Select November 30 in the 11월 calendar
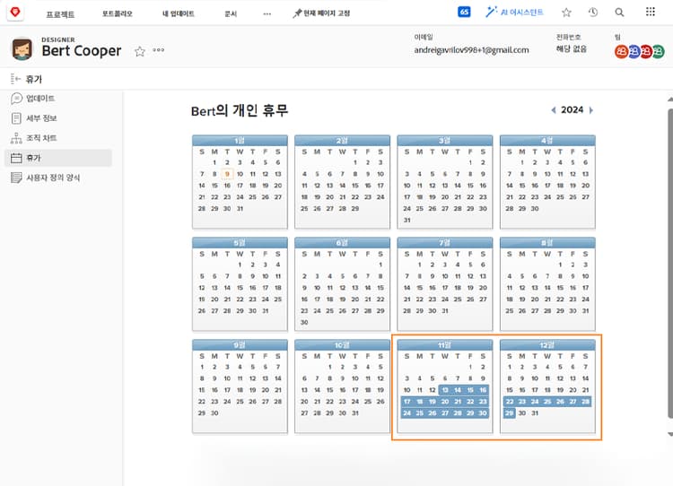 point(483,413)
